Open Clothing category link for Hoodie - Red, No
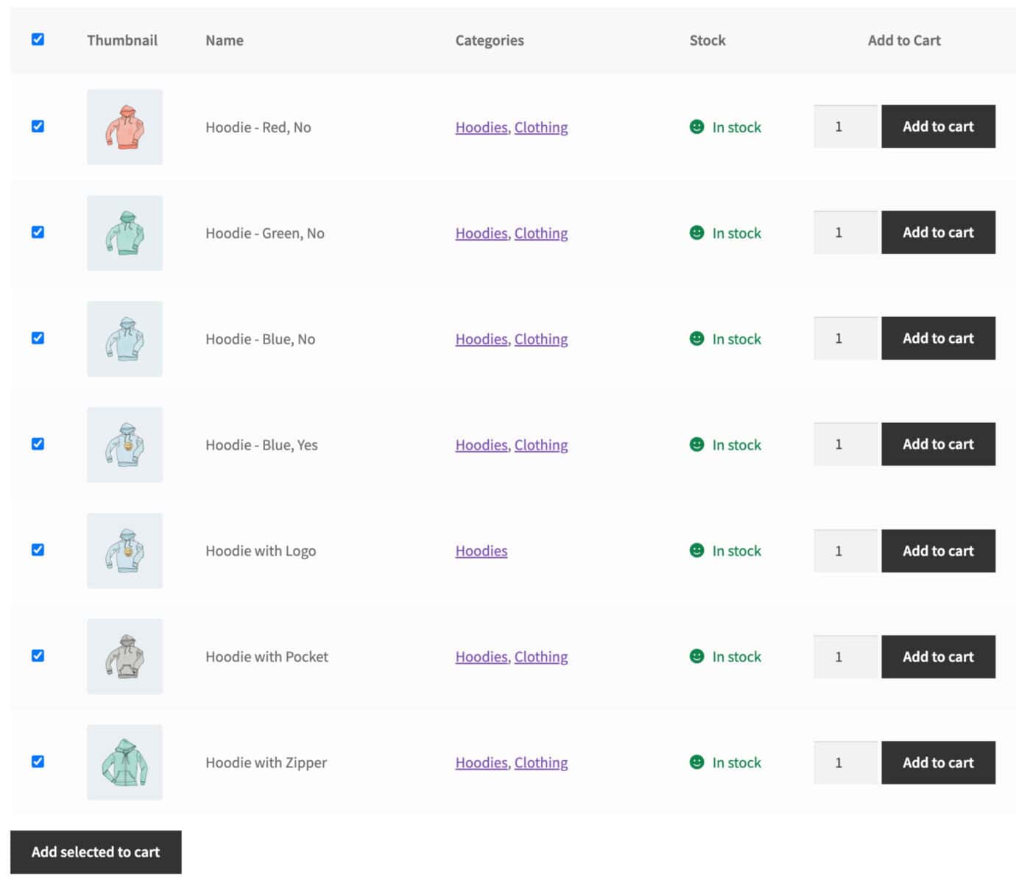This screenshot has width=1016, height=883. pyautogui.click(x=541, y=127)
